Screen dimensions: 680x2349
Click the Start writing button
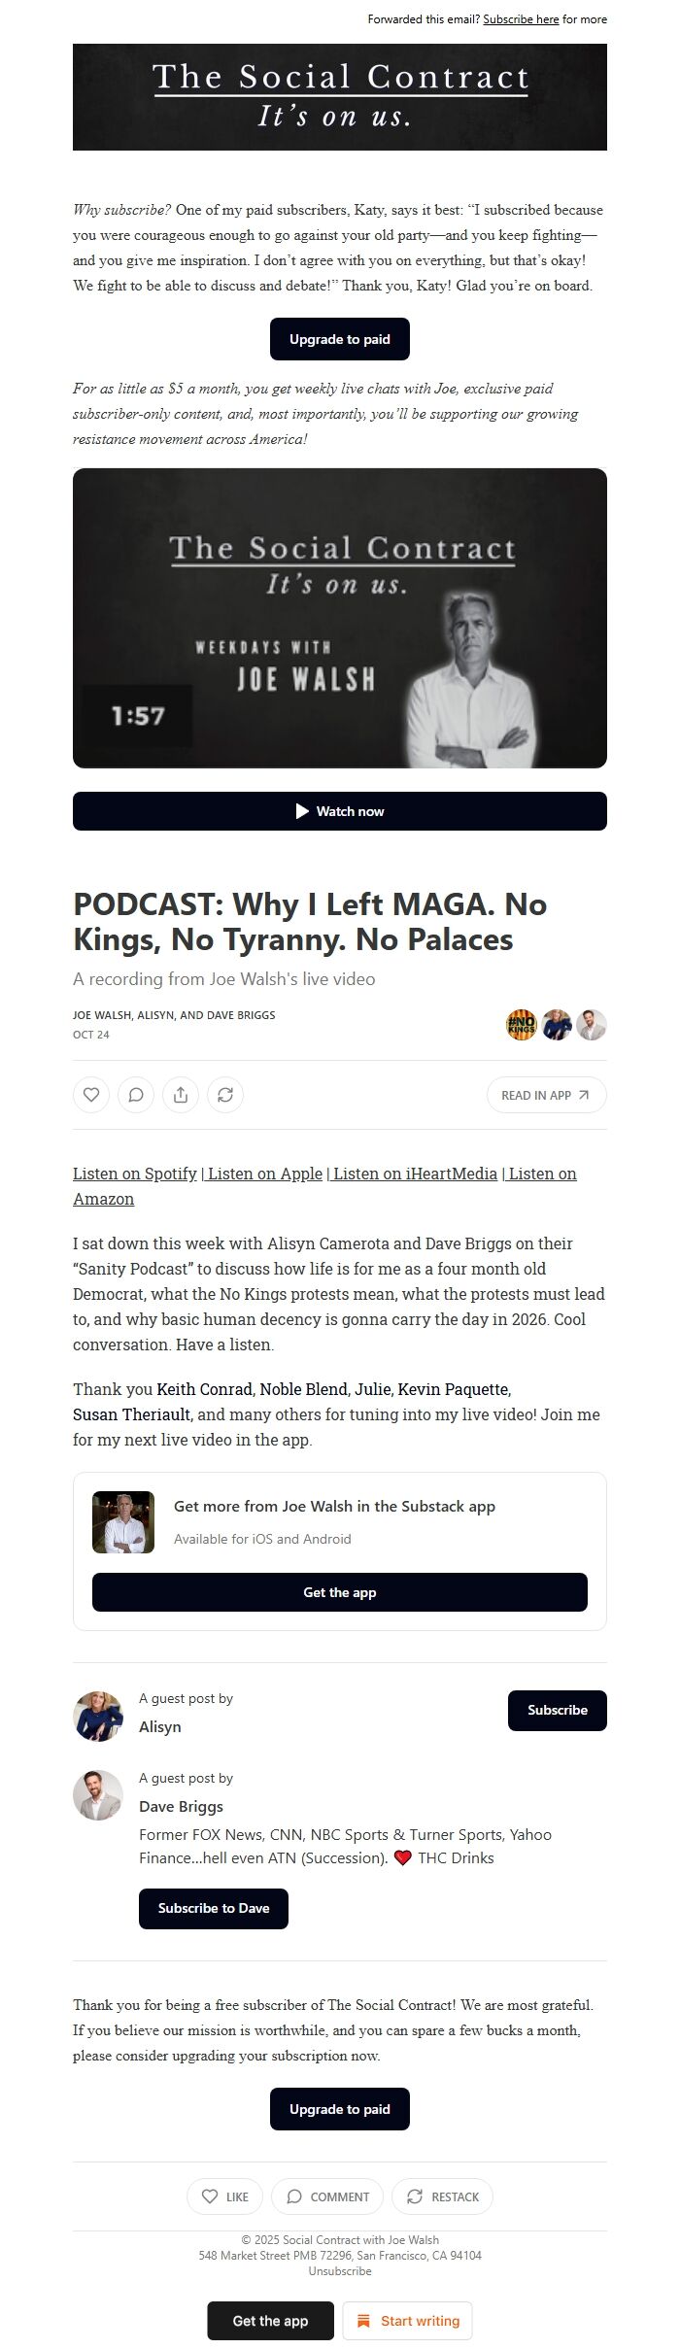pyautogui.click(x=407, y=2321)
